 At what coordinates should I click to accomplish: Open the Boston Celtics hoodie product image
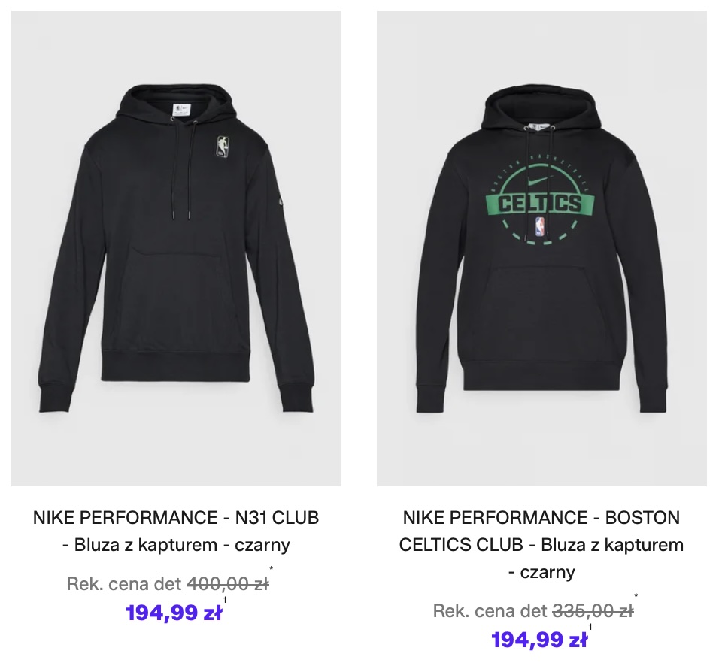point(541,248)
